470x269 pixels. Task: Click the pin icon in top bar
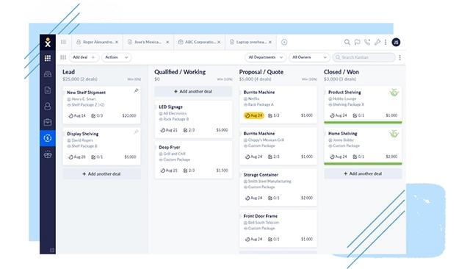click(377, 43)
